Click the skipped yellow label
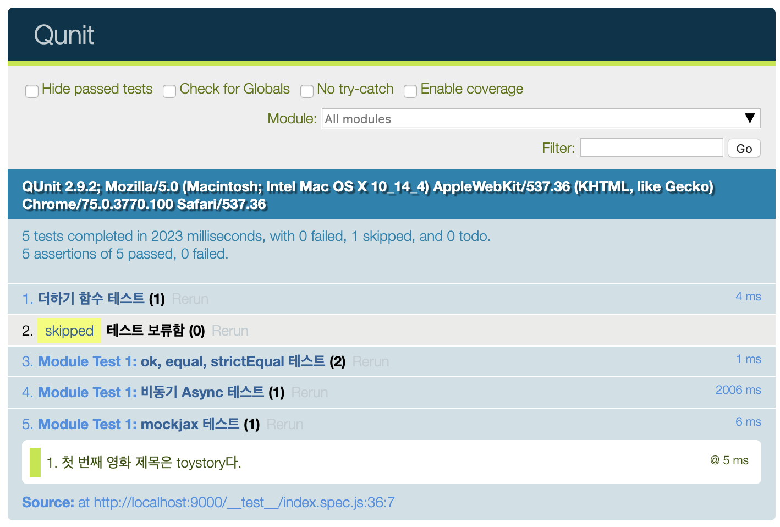Viewport: 780px width, 527px height. click(x=69, y=331)
